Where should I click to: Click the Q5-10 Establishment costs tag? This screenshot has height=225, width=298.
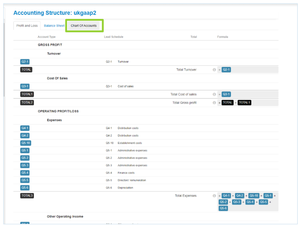25,143
